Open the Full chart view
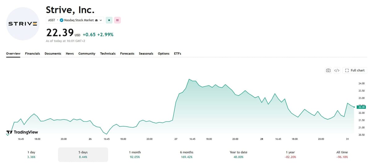The height and width of the screenshot is (163, 371). click(355, 71)
